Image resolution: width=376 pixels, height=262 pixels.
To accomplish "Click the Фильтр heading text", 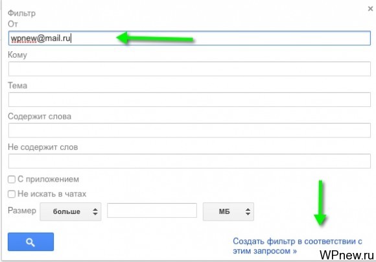I will [21, 13].
